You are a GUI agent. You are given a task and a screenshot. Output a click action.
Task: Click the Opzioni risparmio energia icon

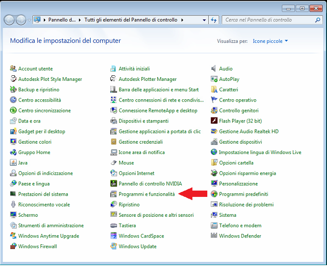(214, 173)
